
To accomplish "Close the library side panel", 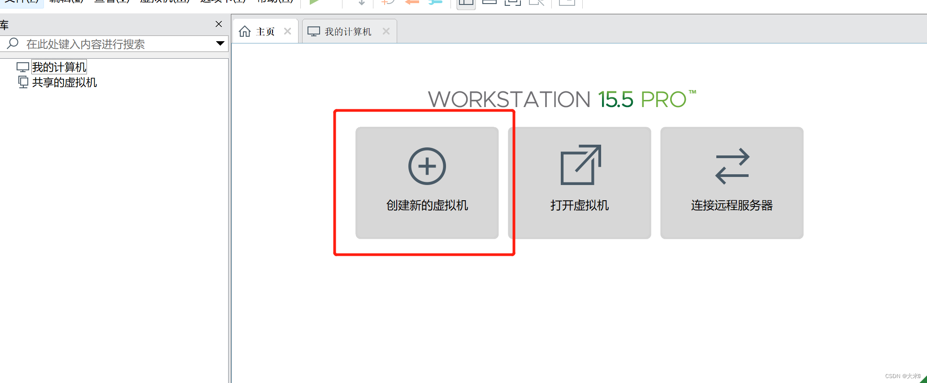I will [219, 24].
